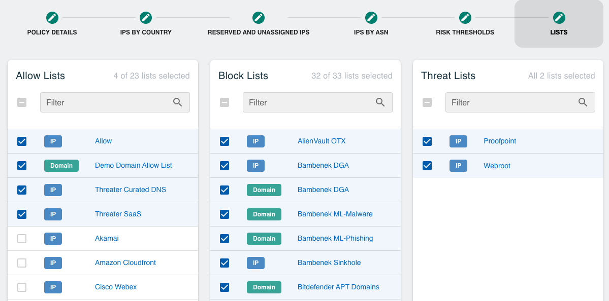The height and width of the screenshot is (301, 609).
Task: Toggle the Block Lists select-all checkbox
Action: click(x=225, y=102)
